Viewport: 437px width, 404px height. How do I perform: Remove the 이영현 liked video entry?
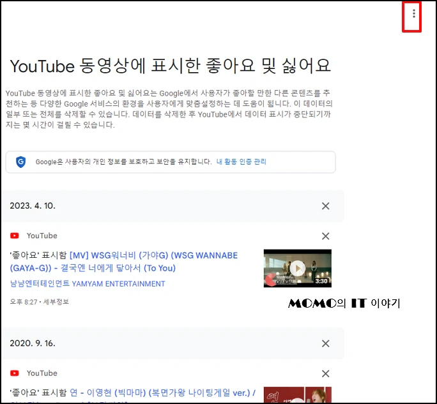tap(326, 373)
